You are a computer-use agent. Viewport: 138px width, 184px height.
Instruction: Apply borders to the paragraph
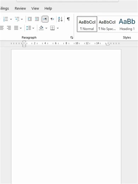coord(52,28)
